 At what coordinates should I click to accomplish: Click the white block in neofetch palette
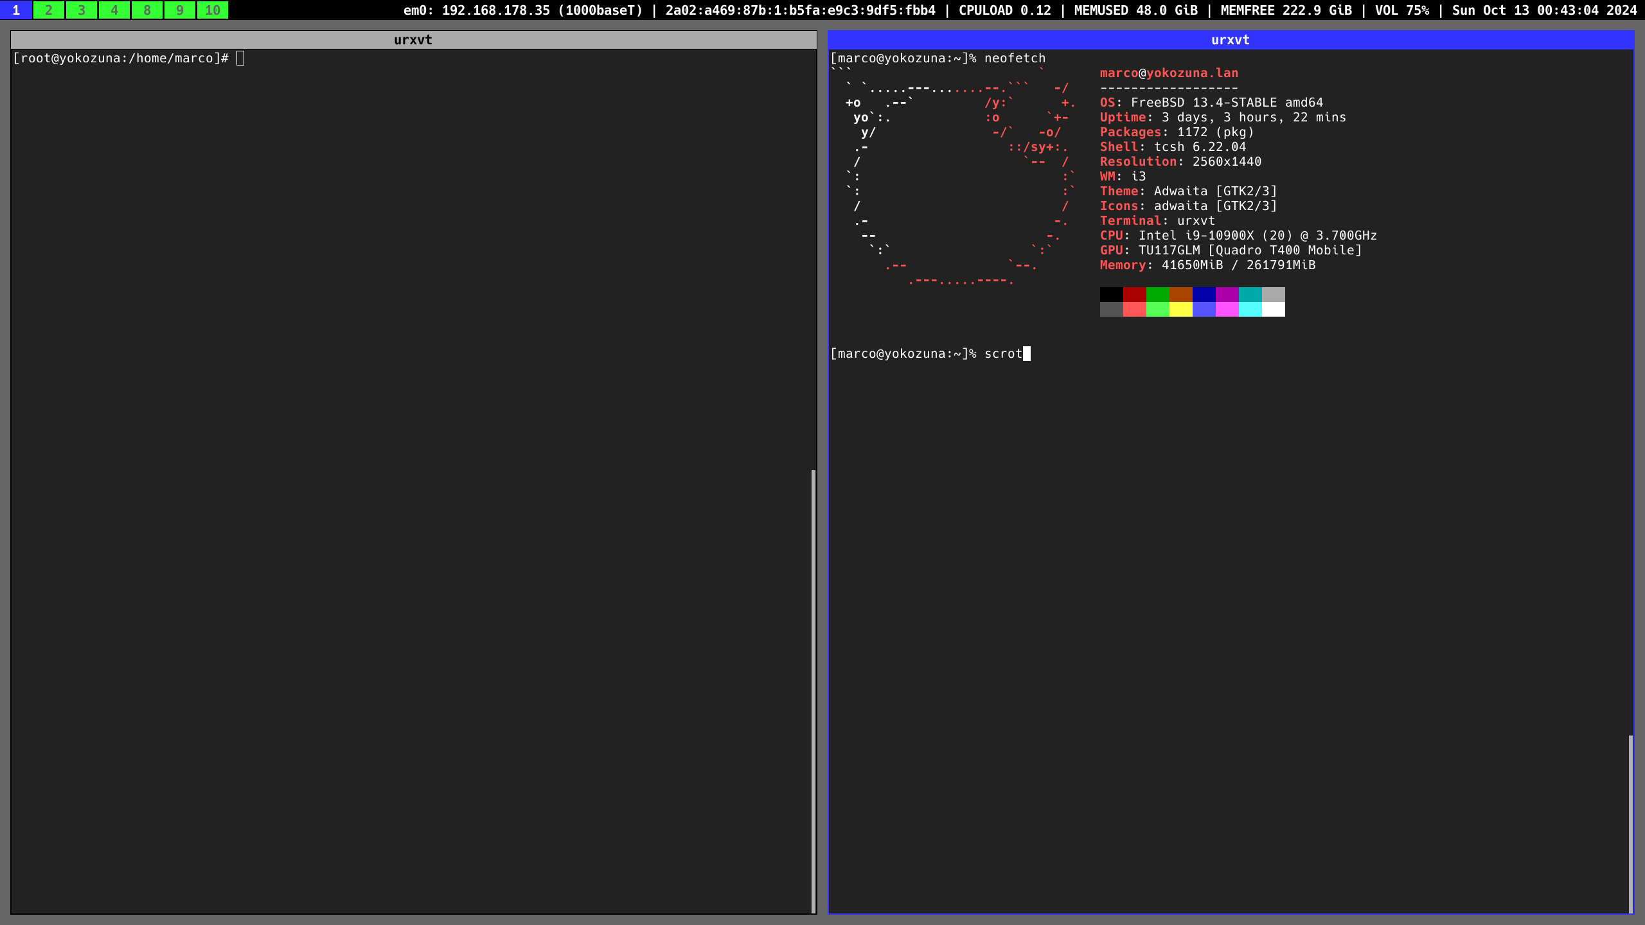(x=1274, y=309)
